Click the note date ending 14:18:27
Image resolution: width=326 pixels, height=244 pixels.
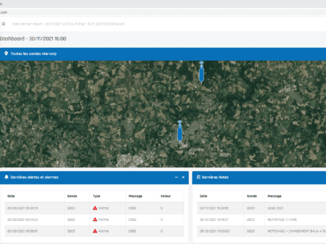tap(214, 220)
